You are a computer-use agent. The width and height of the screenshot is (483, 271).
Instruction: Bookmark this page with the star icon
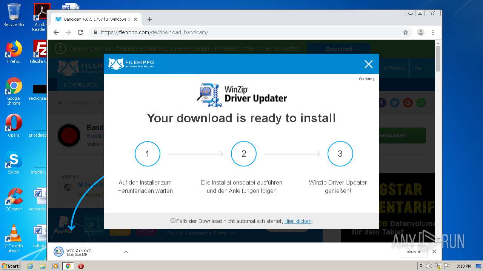[406, 32]
